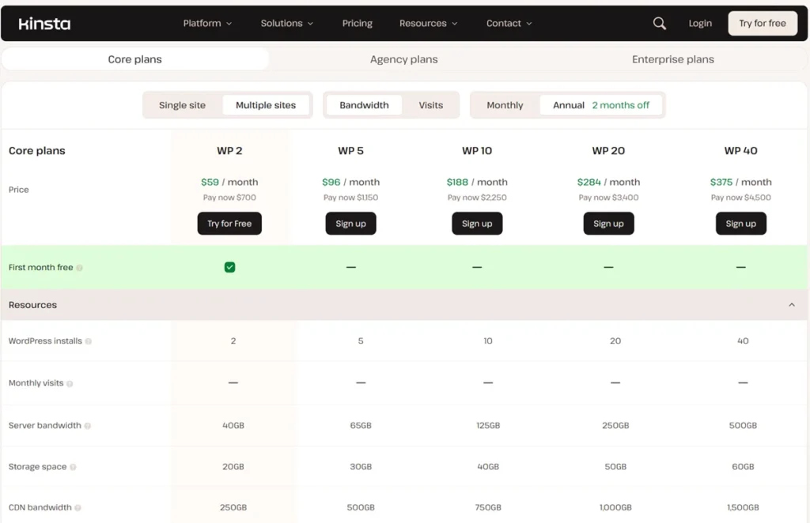The width and height of the screenshot is (810, 523).
Task: Switch to the Enterprise plans tab
Action: click(672, 58)
